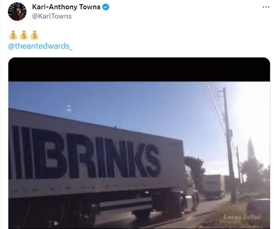Click the Lucas Infini watermark

tap(242, 217)
